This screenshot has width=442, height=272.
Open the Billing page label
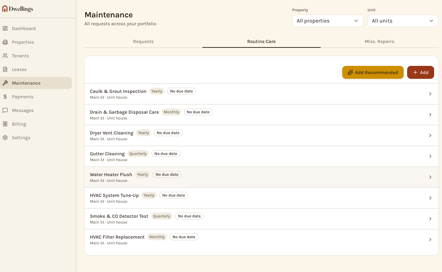click(x=19, y=124)
